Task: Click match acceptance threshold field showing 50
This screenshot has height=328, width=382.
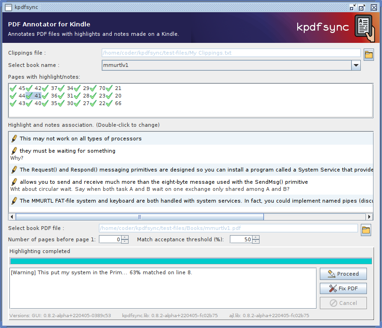Action: point(241,239)
